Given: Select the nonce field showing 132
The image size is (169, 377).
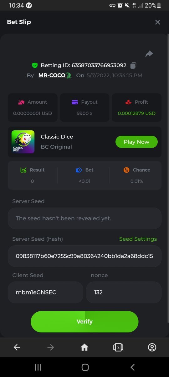Looking at the screenshot, I should (124, 292).
